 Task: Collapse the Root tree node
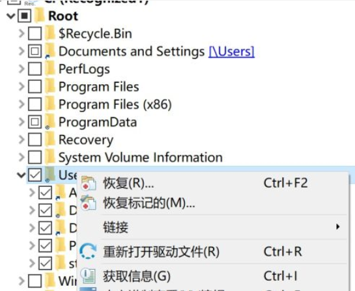tap(11, 16)
